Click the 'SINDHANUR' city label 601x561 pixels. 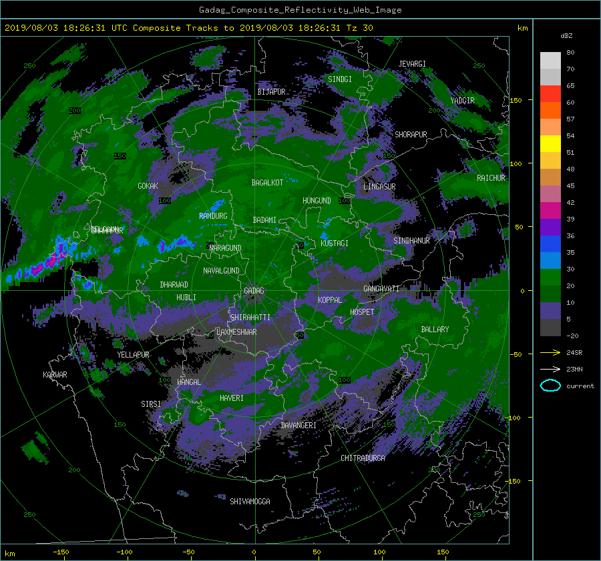tap(411, 241)
